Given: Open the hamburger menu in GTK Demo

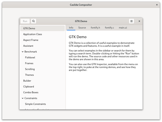Looking at the screenshot, I should (x=131, y=21).
